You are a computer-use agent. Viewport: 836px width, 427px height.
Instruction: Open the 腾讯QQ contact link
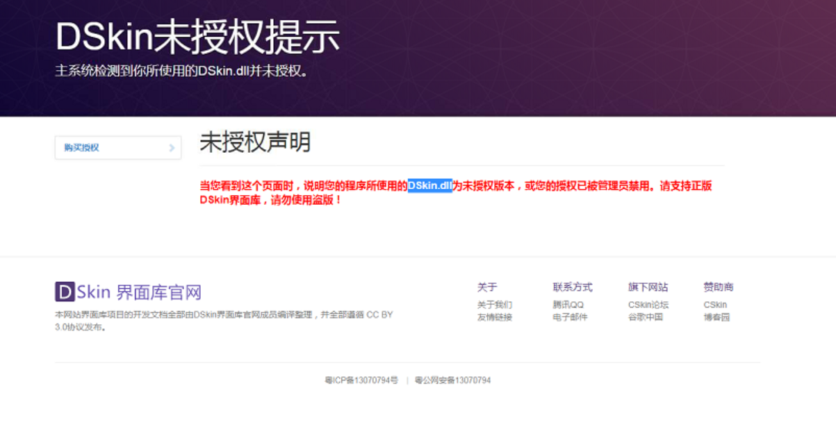coord(568,305)
